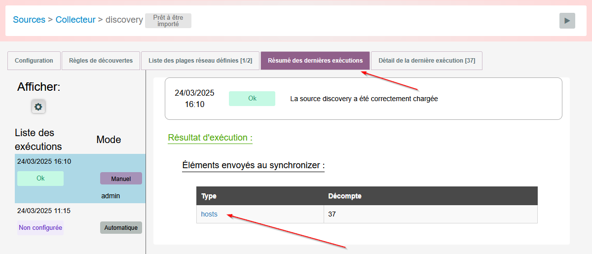Click the Type column header

click(209, 196)
